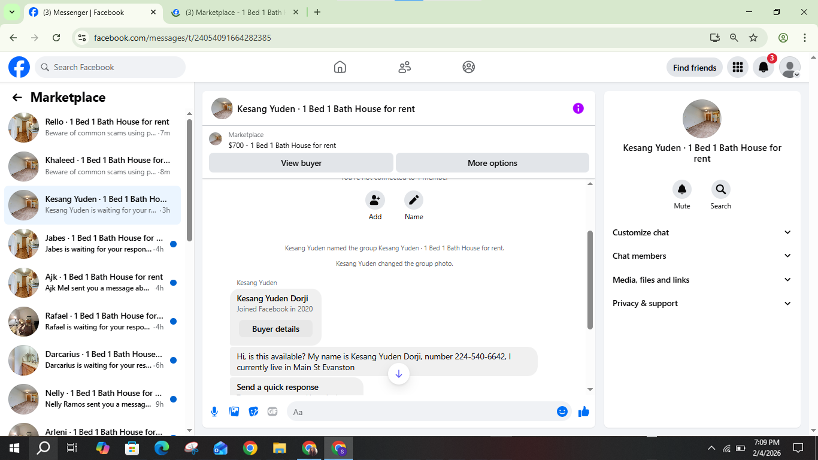Expand Customize chat section

pyautogui.click(x=702, y=232)
